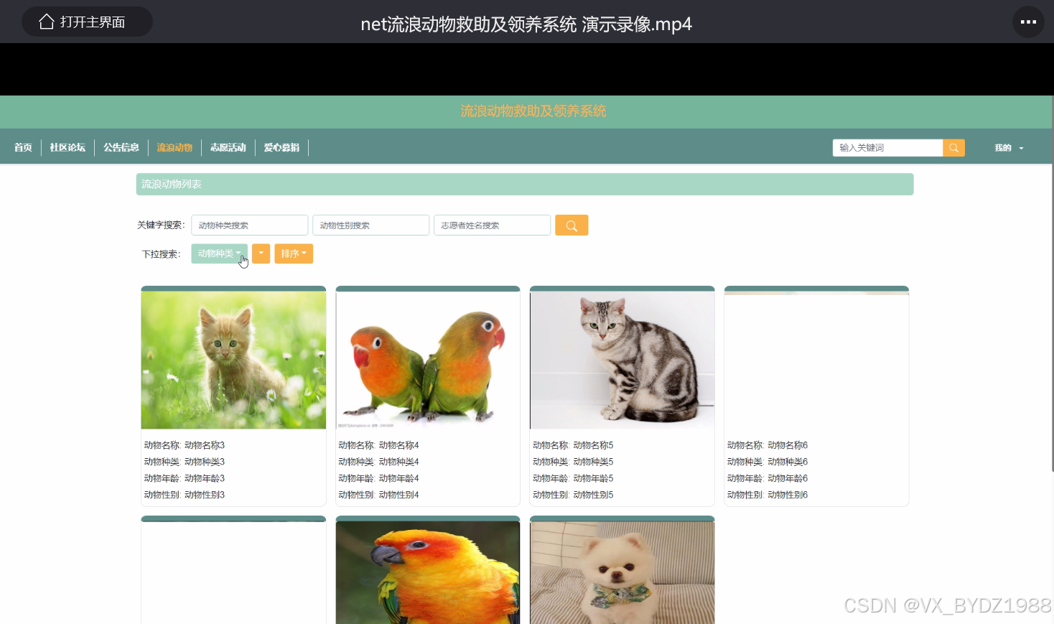Click the text 动物种类4
This screenshot has width=1054, height=624.
(399, 462)
